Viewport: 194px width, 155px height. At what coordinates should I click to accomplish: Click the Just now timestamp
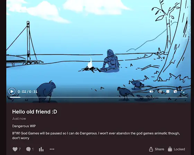click(19, 119)
